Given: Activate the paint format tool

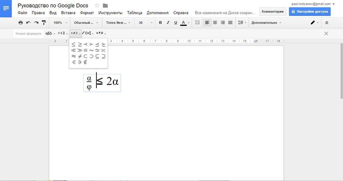Looking at the screenshot, I should [x=44, y=22].
